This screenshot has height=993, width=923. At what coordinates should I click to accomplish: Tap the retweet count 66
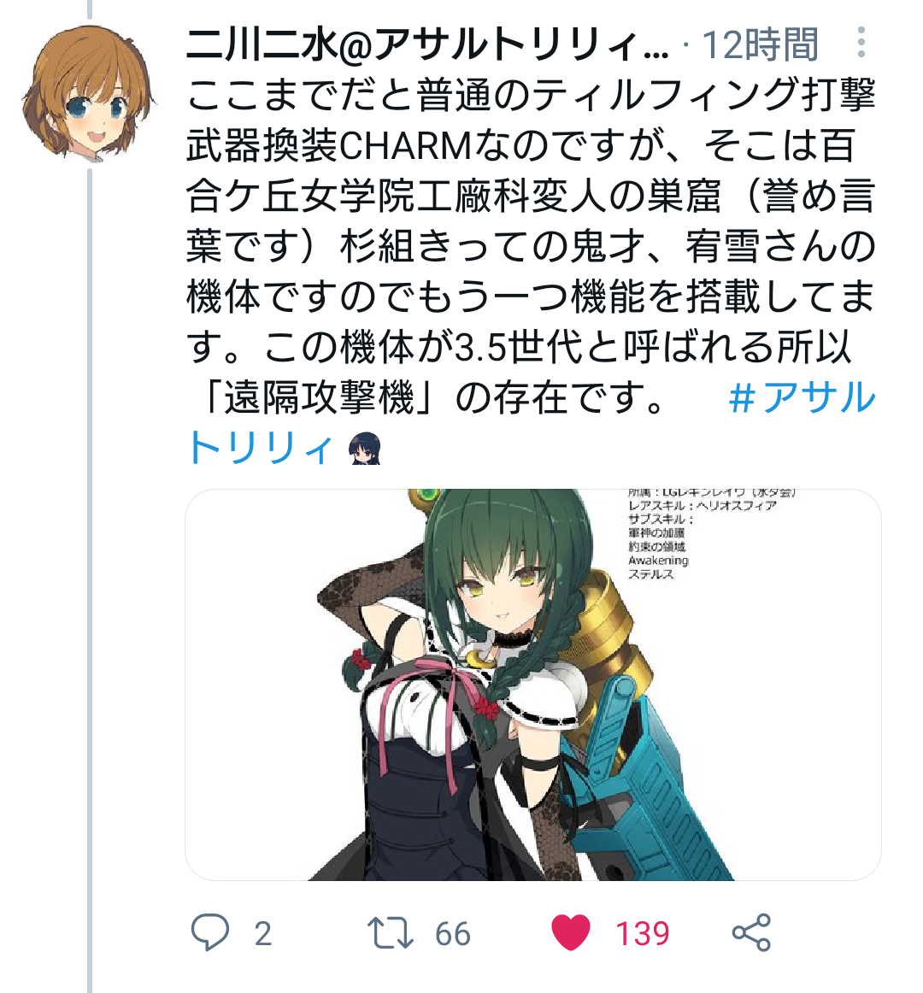point(452,933)
